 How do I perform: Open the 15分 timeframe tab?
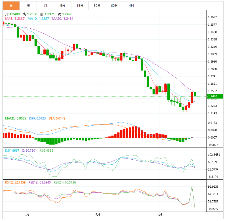80,6
